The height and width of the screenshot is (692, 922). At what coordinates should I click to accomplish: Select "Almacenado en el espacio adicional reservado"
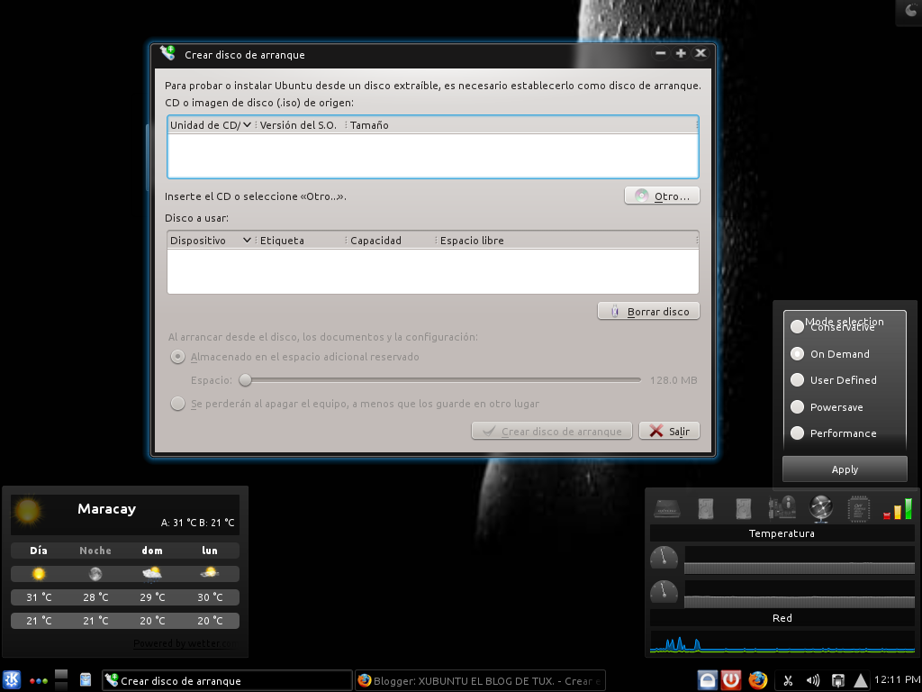coord(178,357)
